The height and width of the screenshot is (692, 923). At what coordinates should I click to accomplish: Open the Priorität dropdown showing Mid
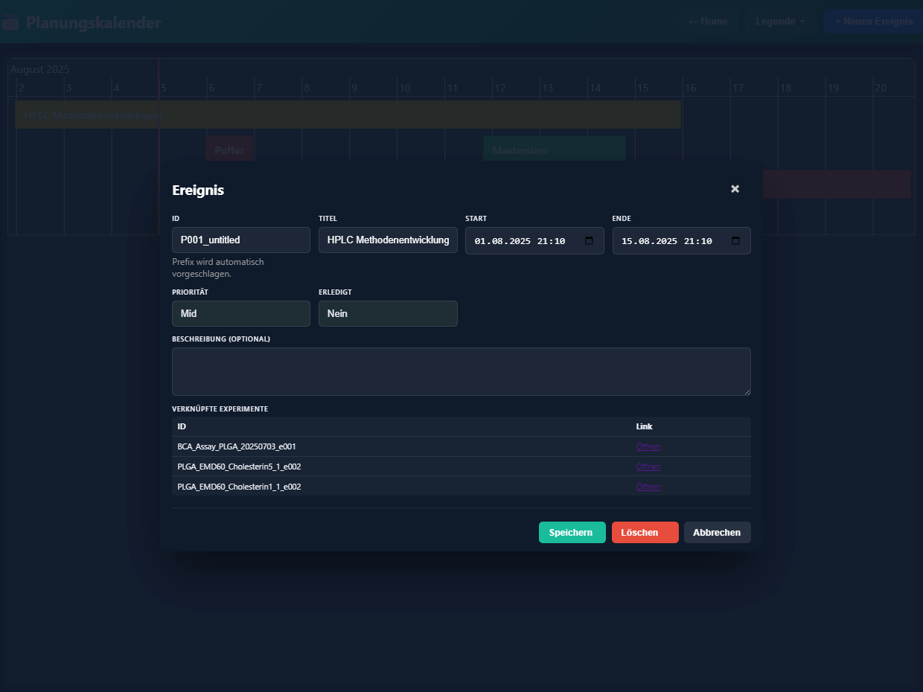(240, 313)
